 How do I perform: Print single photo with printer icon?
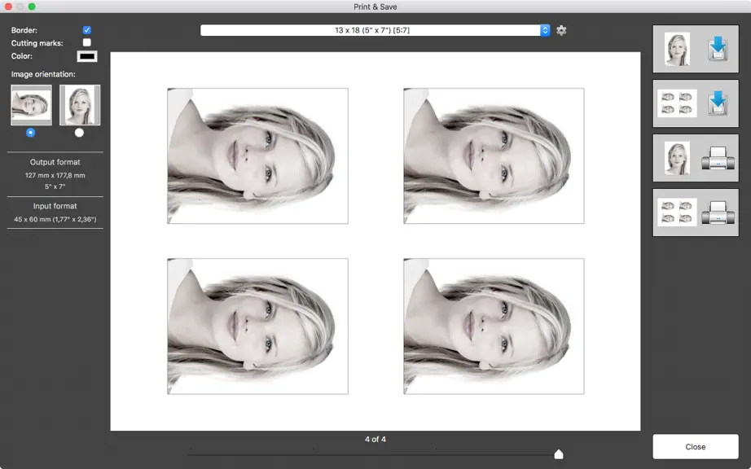pyautogui.click(x=718, y=158)
